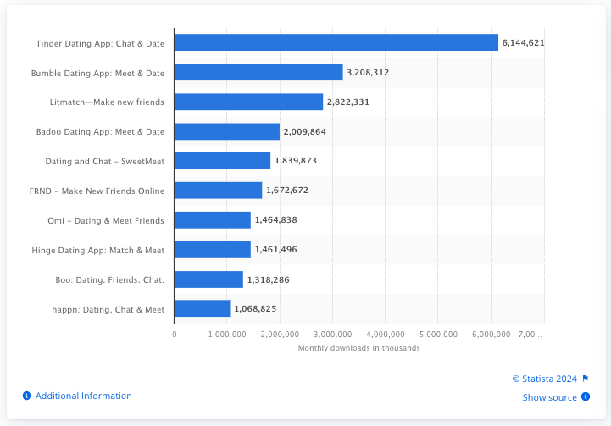Select the happn bar in chart

pos(202,309)
